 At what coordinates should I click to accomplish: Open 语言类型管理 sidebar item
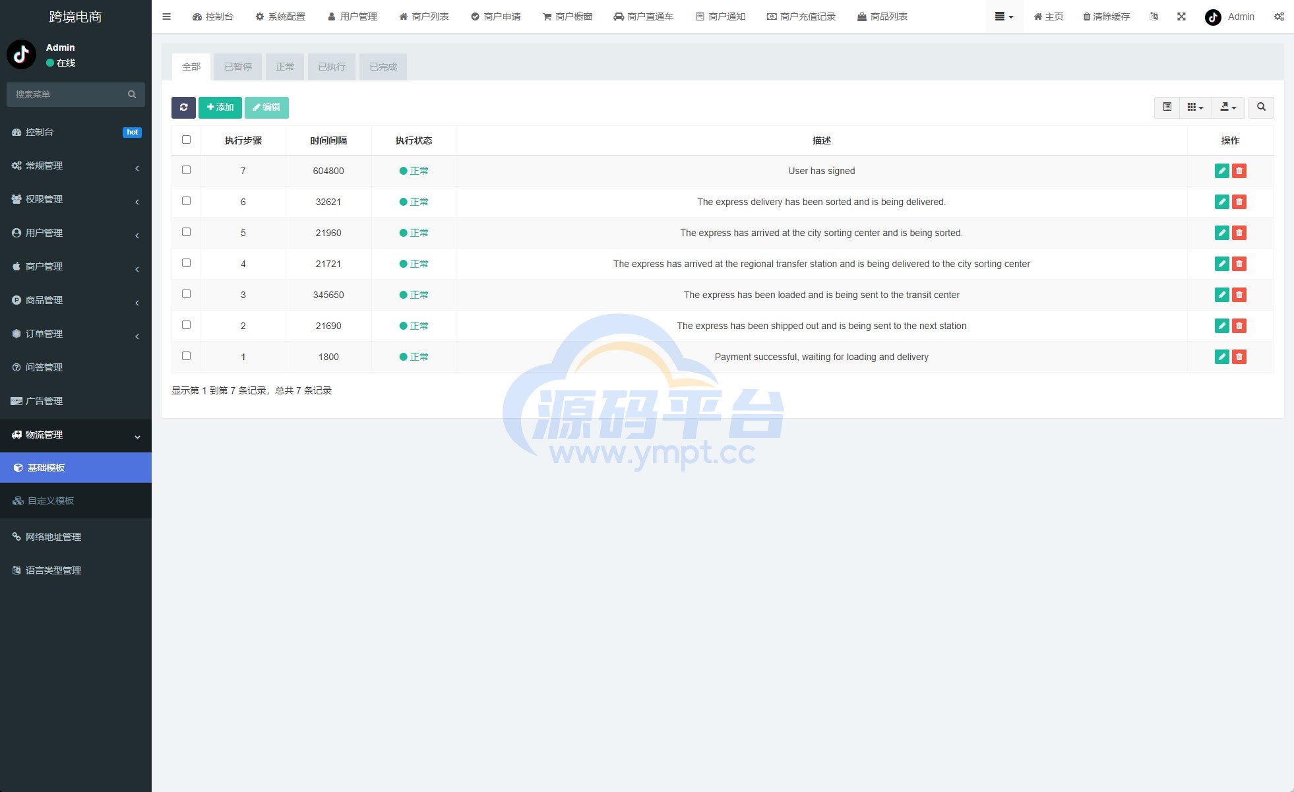(76, 571)
